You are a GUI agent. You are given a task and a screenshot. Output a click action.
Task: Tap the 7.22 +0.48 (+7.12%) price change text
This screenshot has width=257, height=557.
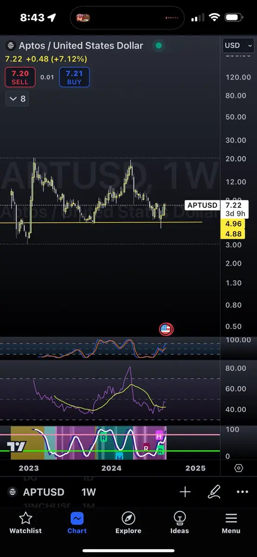click(x=46, y=59)
